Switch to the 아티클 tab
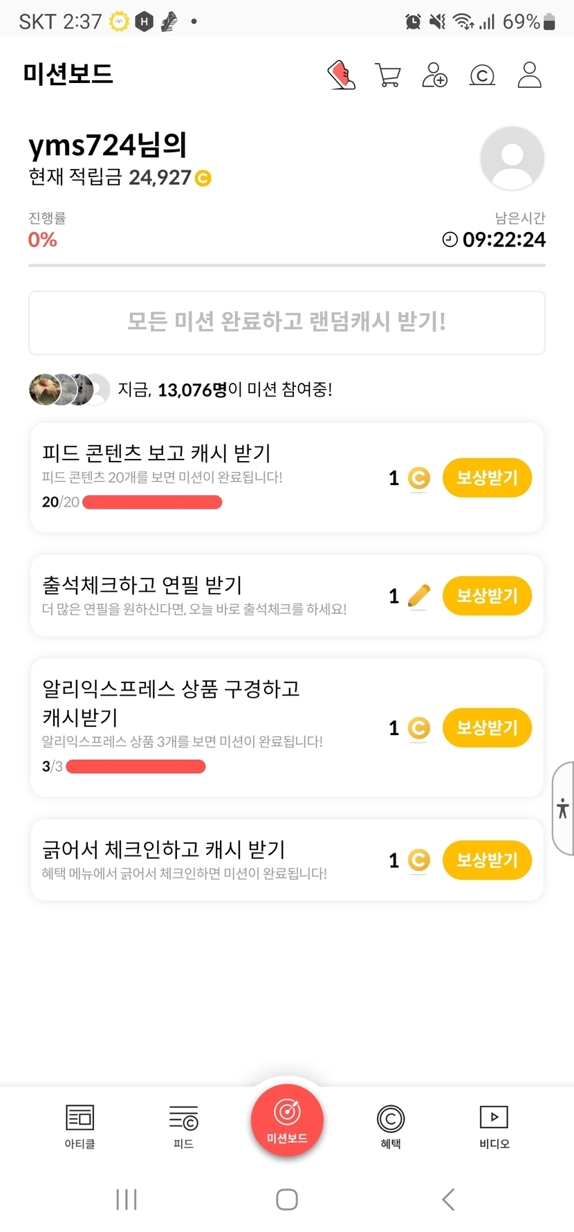This screenshot has width=574, height=1232. tap(80, 1125)
